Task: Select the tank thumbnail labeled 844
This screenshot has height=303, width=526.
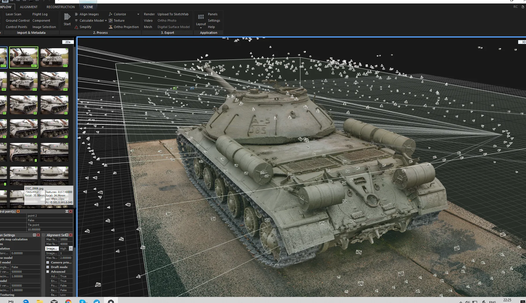Action: pyautogui.click(x=54, y=57)
